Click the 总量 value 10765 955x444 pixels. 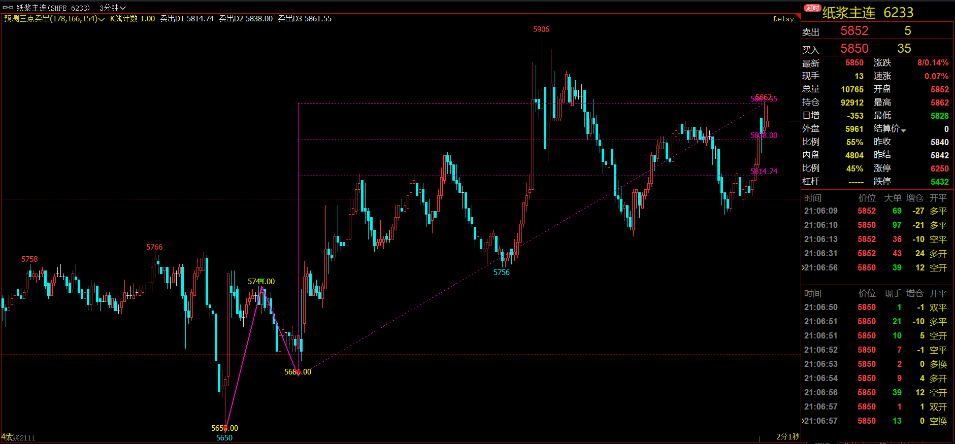point(852,89)
